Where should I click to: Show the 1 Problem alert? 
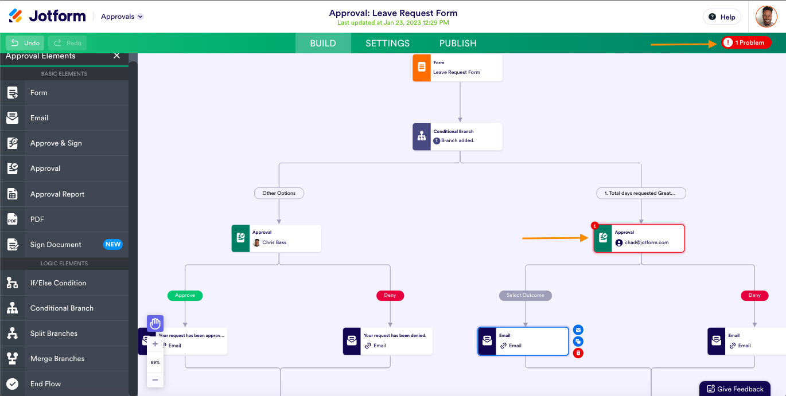[x=746, y=42]
